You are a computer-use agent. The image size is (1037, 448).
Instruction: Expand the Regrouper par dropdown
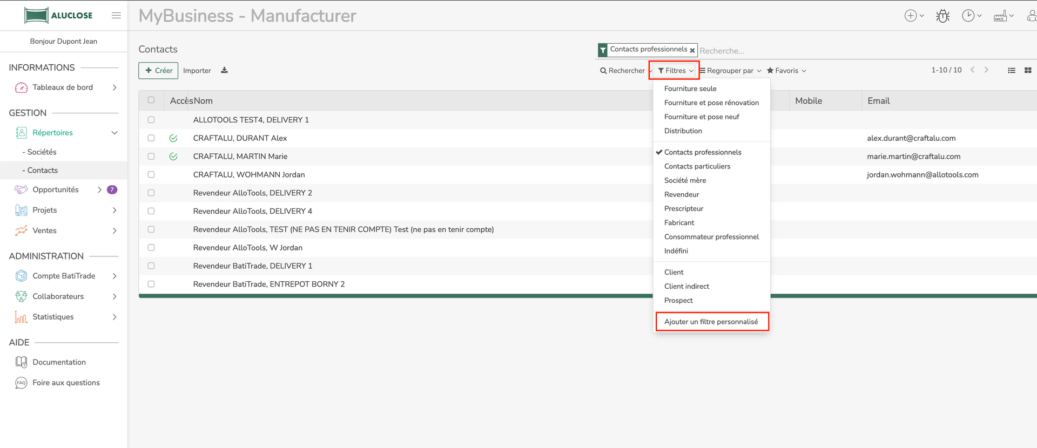pyautogui.click(x=730, y=71)
